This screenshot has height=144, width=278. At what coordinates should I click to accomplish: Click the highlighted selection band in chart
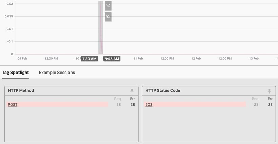point(101,27)
